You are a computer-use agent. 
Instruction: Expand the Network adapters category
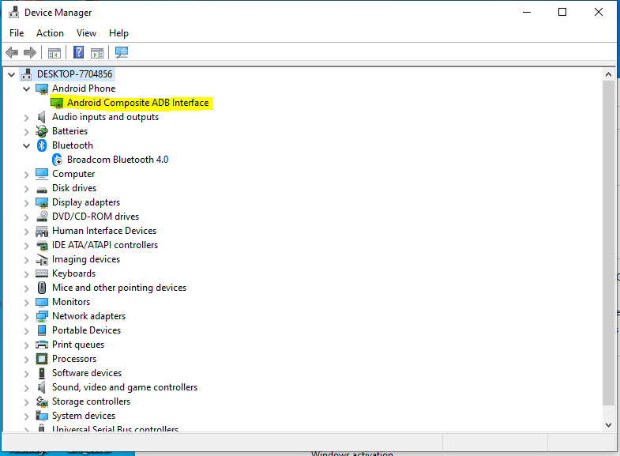(27, 316)
